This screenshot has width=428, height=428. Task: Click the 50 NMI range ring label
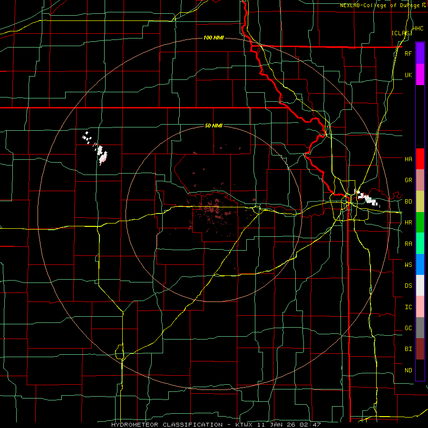tap(214, 126)
